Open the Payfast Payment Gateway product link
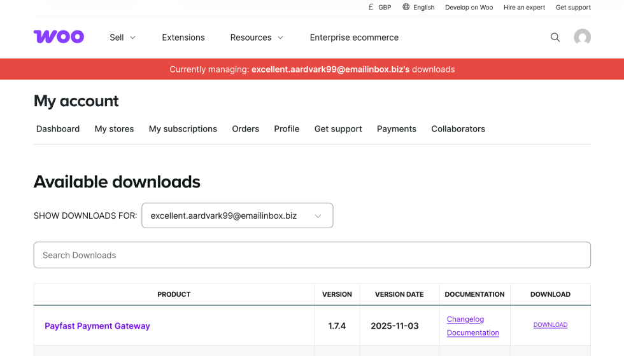 coord(97,326)
